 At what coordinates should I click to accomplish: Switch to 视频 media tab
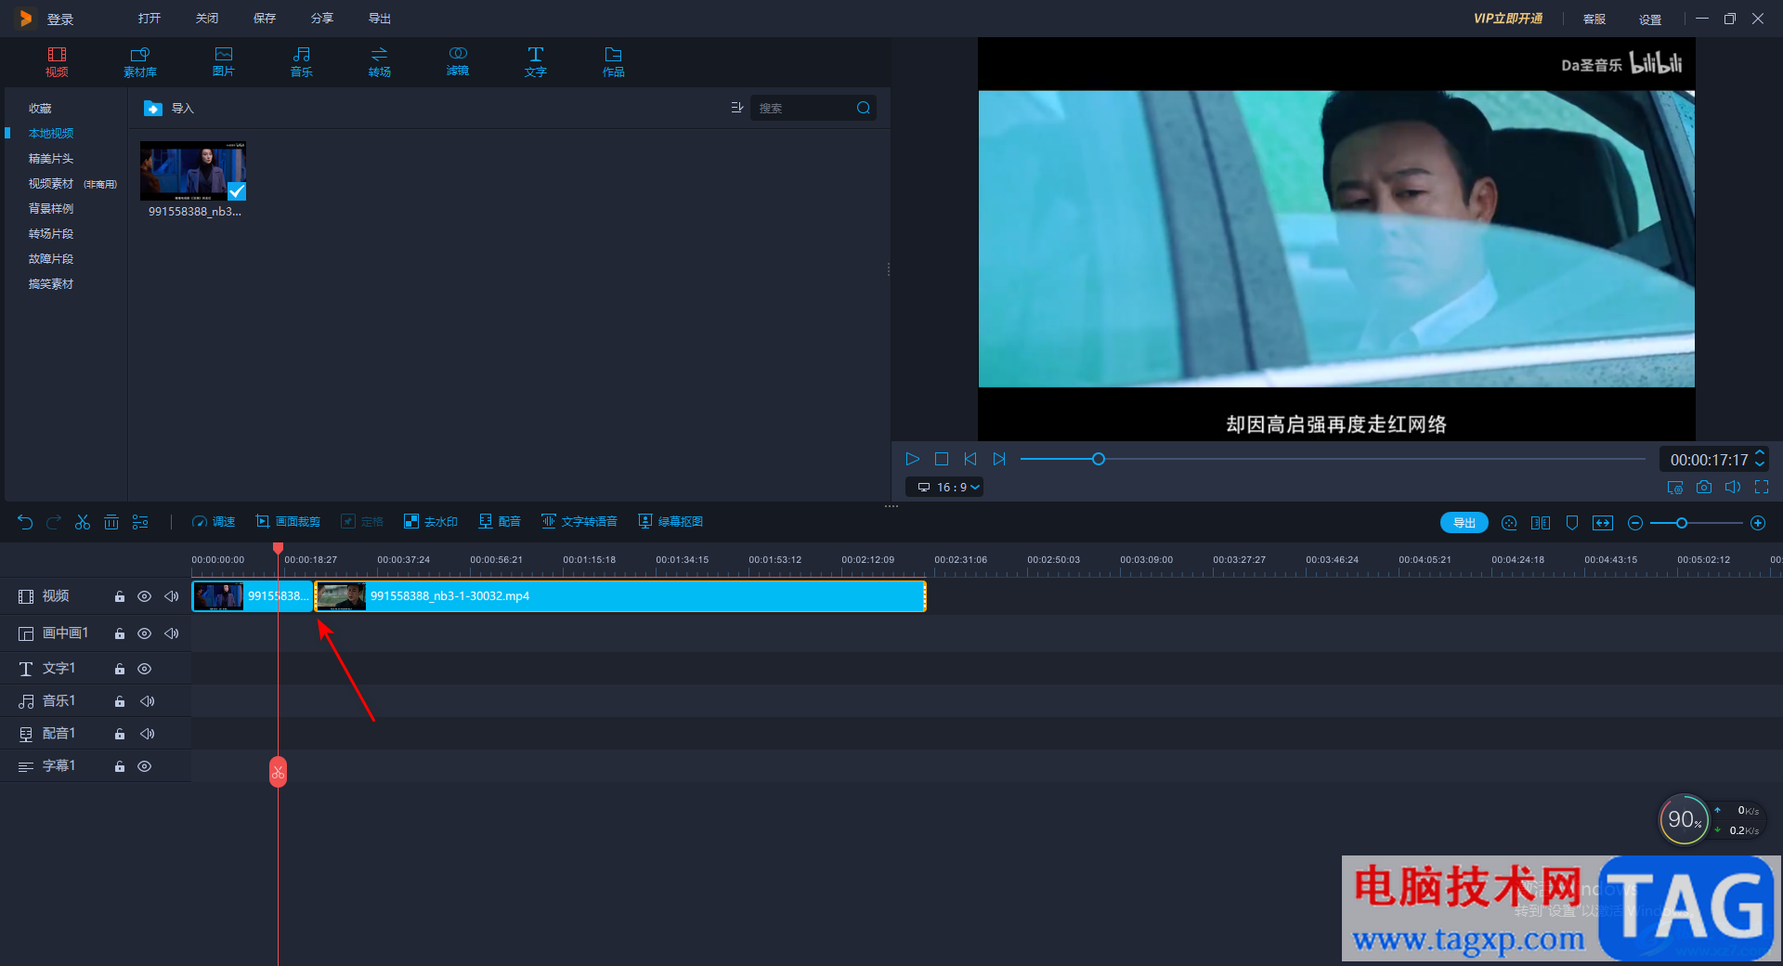[x=57, y=62]
